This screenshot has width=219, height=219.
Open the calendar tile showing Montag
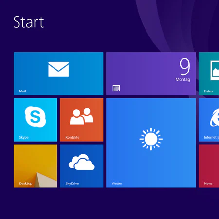click(x=151, y=73)
